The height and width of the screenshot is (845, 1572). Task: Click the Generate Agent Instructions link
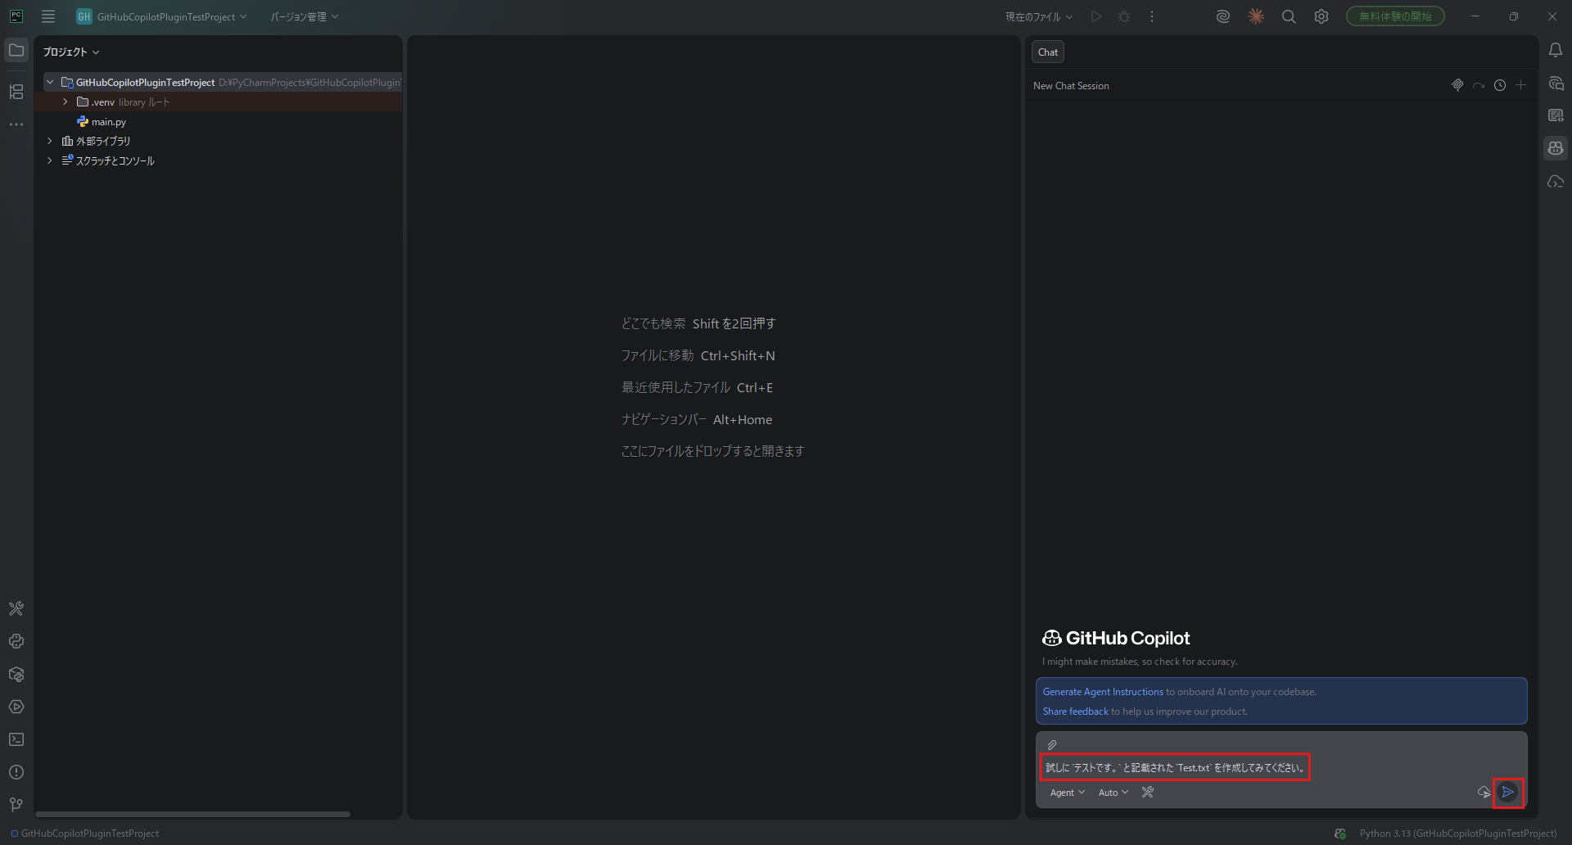1102,692
